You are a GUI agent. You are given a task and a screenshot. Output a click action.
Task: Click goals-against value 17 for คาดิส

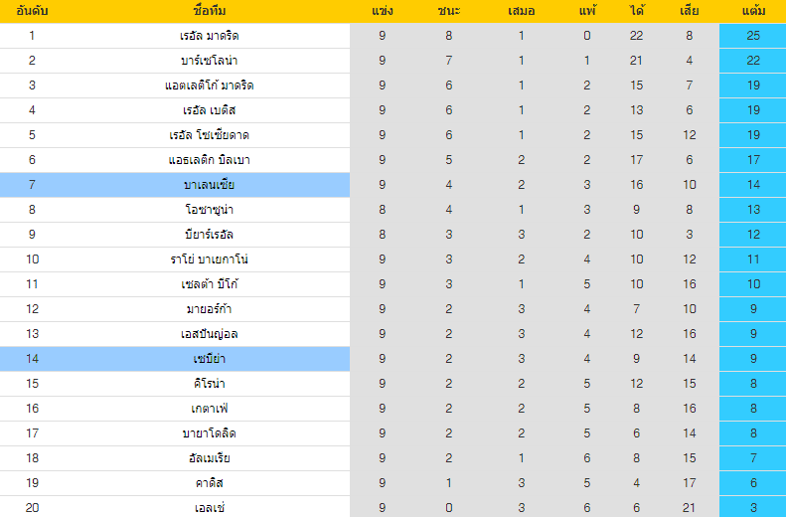(690, 483)
